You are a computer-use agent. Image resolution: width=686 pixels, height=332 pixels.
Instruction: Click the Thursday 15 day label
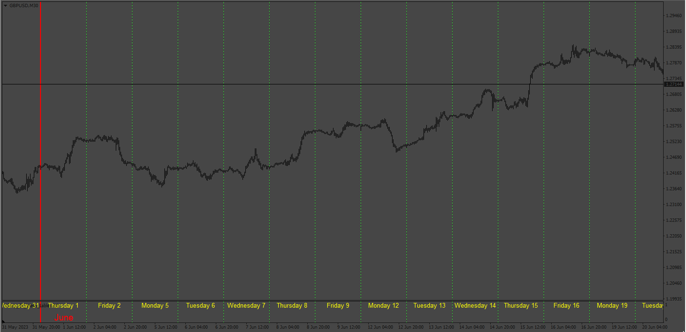(x=521, y=305)
